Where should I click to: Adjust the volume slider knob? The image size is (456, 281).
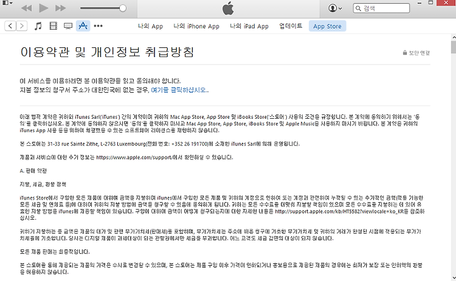pos(123,8)
